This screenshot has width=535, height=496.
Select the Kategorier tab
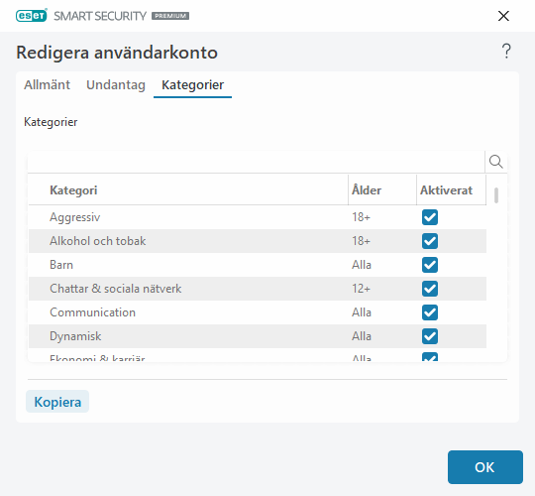pyautogui.click(x=193, y=84)
